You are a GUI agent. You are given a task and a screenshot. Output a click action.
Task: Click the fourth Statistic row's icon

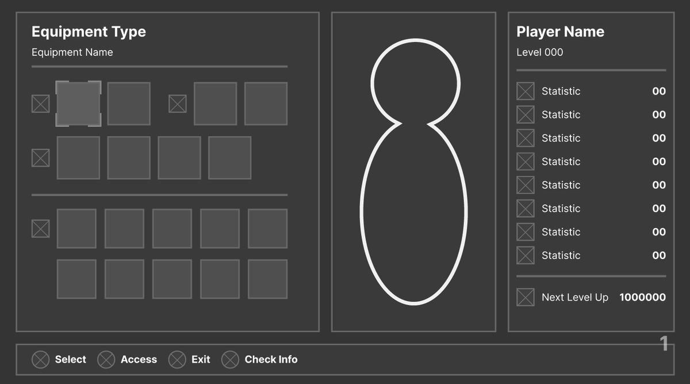[x=526, y=162]
